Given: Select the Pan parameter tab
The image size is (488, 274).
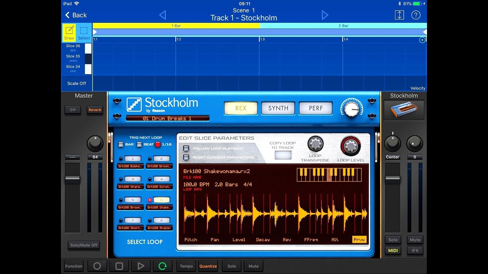Looking at the screenshot, I should coord(215,240).
